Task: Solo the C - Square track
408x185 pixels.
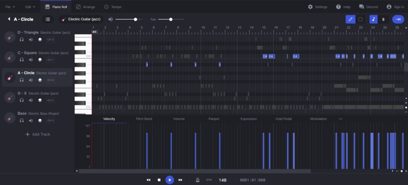Action: click(22, 60)
